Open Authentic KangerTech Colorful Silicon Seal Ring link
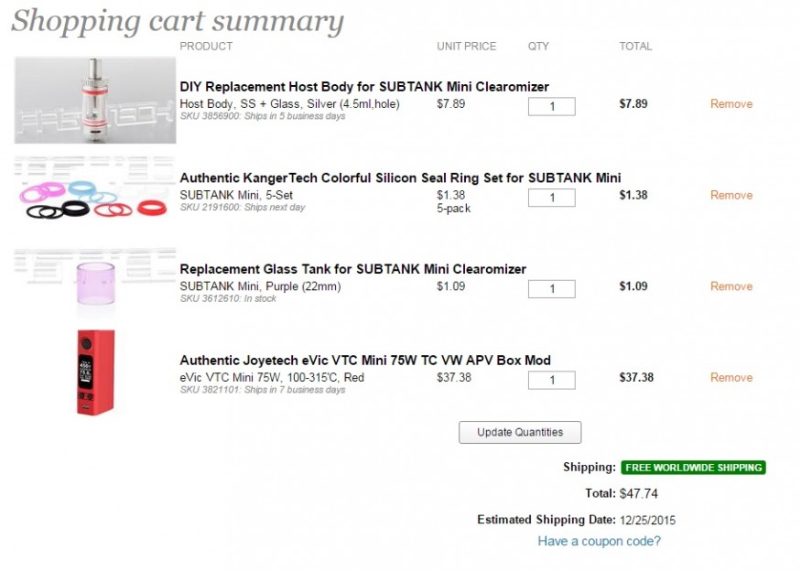The image size is (801, 571). (400, 178)
